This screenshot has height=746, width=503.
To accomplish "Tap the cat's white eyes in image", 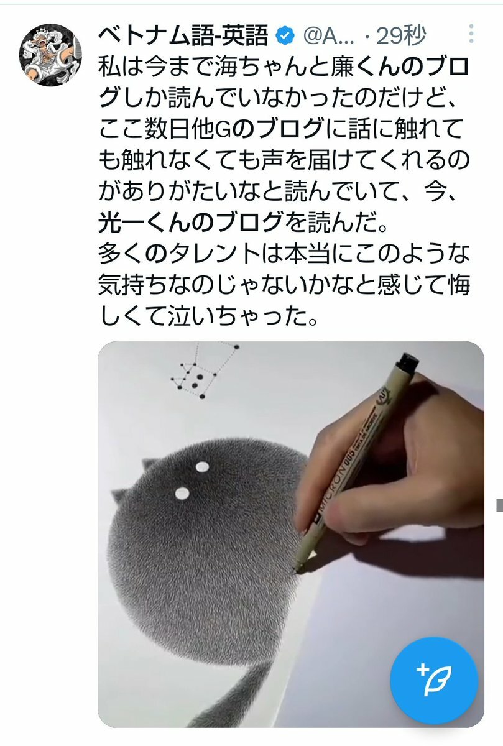I will (x=192, y=479).
